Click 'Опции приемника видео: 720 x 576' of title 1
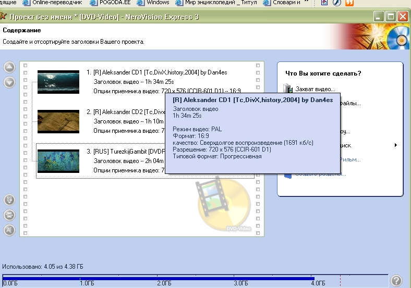The width and height of the screenshot is (411, 288). click(x=167, y=91)
